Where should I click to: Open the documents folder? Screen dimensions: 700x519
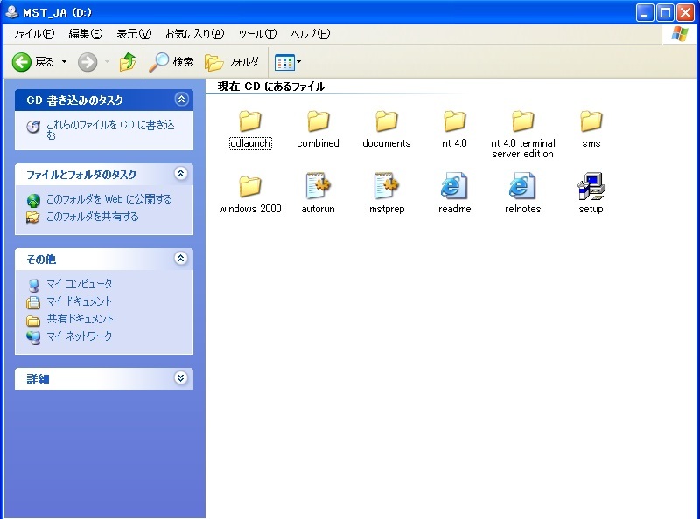tap(386, 122)
